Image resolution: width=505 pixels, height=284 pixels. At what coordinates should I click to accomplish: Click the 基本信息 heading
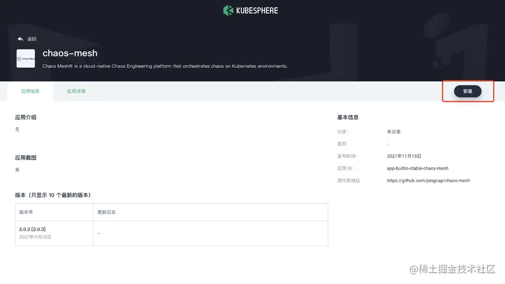click(348, 117)
